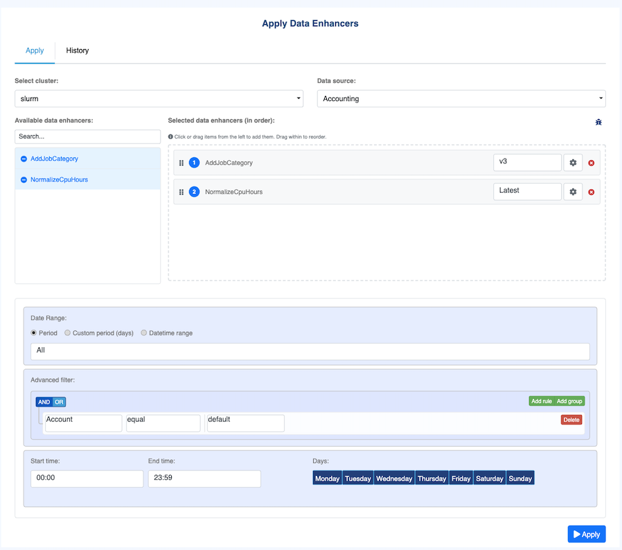Click the info icon next to drag hint
Screen dimensions: 622x550
tap(170, 136)
